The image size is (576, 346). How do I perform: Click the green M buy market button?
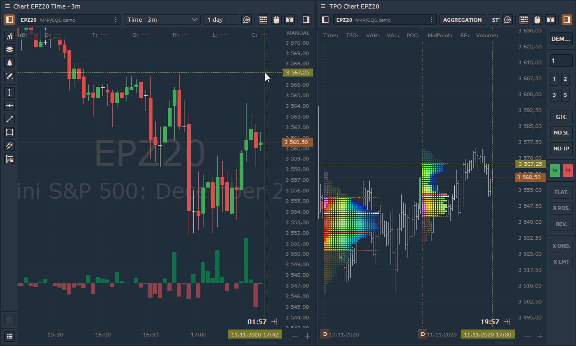555,171
